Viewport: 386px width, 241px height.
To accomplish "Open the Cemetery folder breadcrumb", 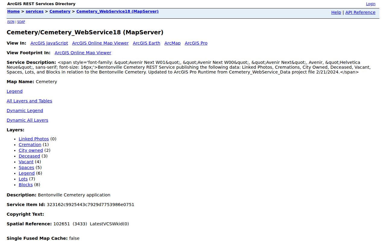I will tap(60, 11).
